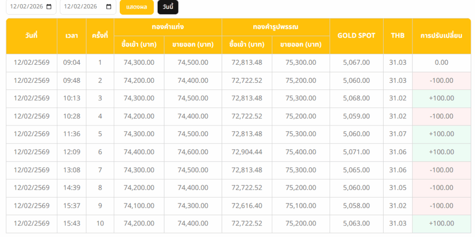Screen dimensions: 475x237
Task: Click time cell 15:43
Action: [72, 224]
